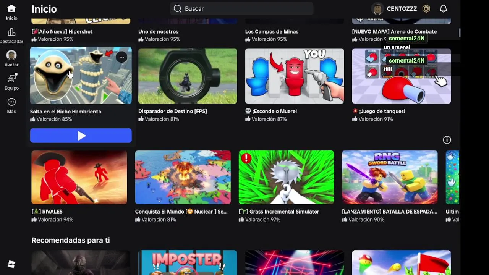489x275 pixels.
Task: Click the BATALLA DE ESPADA title
Action: click(x=390, y=212)
